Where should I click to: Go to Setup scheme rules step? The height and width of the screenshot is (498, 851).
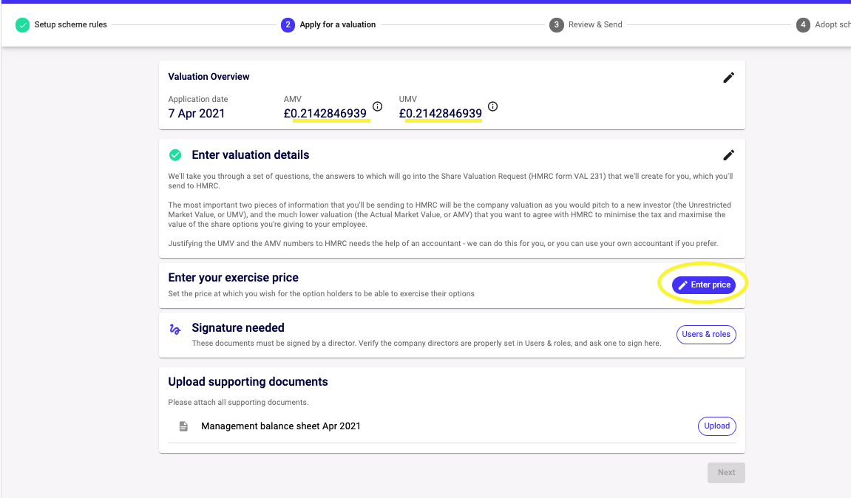pyautogui.click(x=70, y=24)
